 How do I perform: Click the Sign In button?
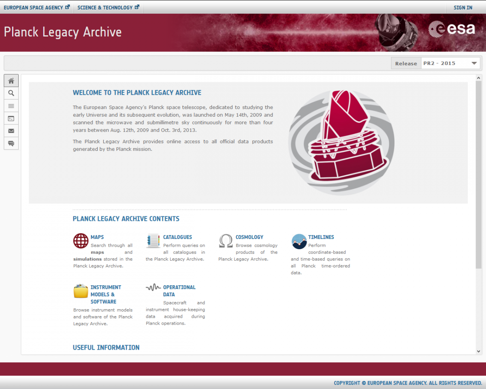tap(463, 7)
